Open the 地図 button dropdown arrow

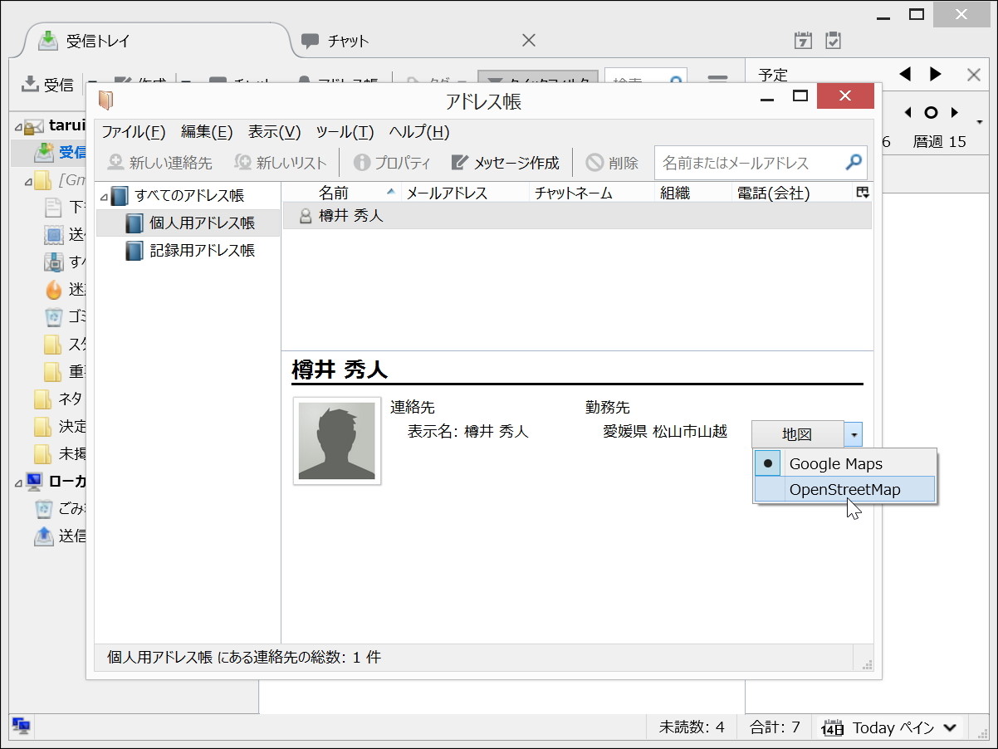pyautogui.click(x=854, y=433)
